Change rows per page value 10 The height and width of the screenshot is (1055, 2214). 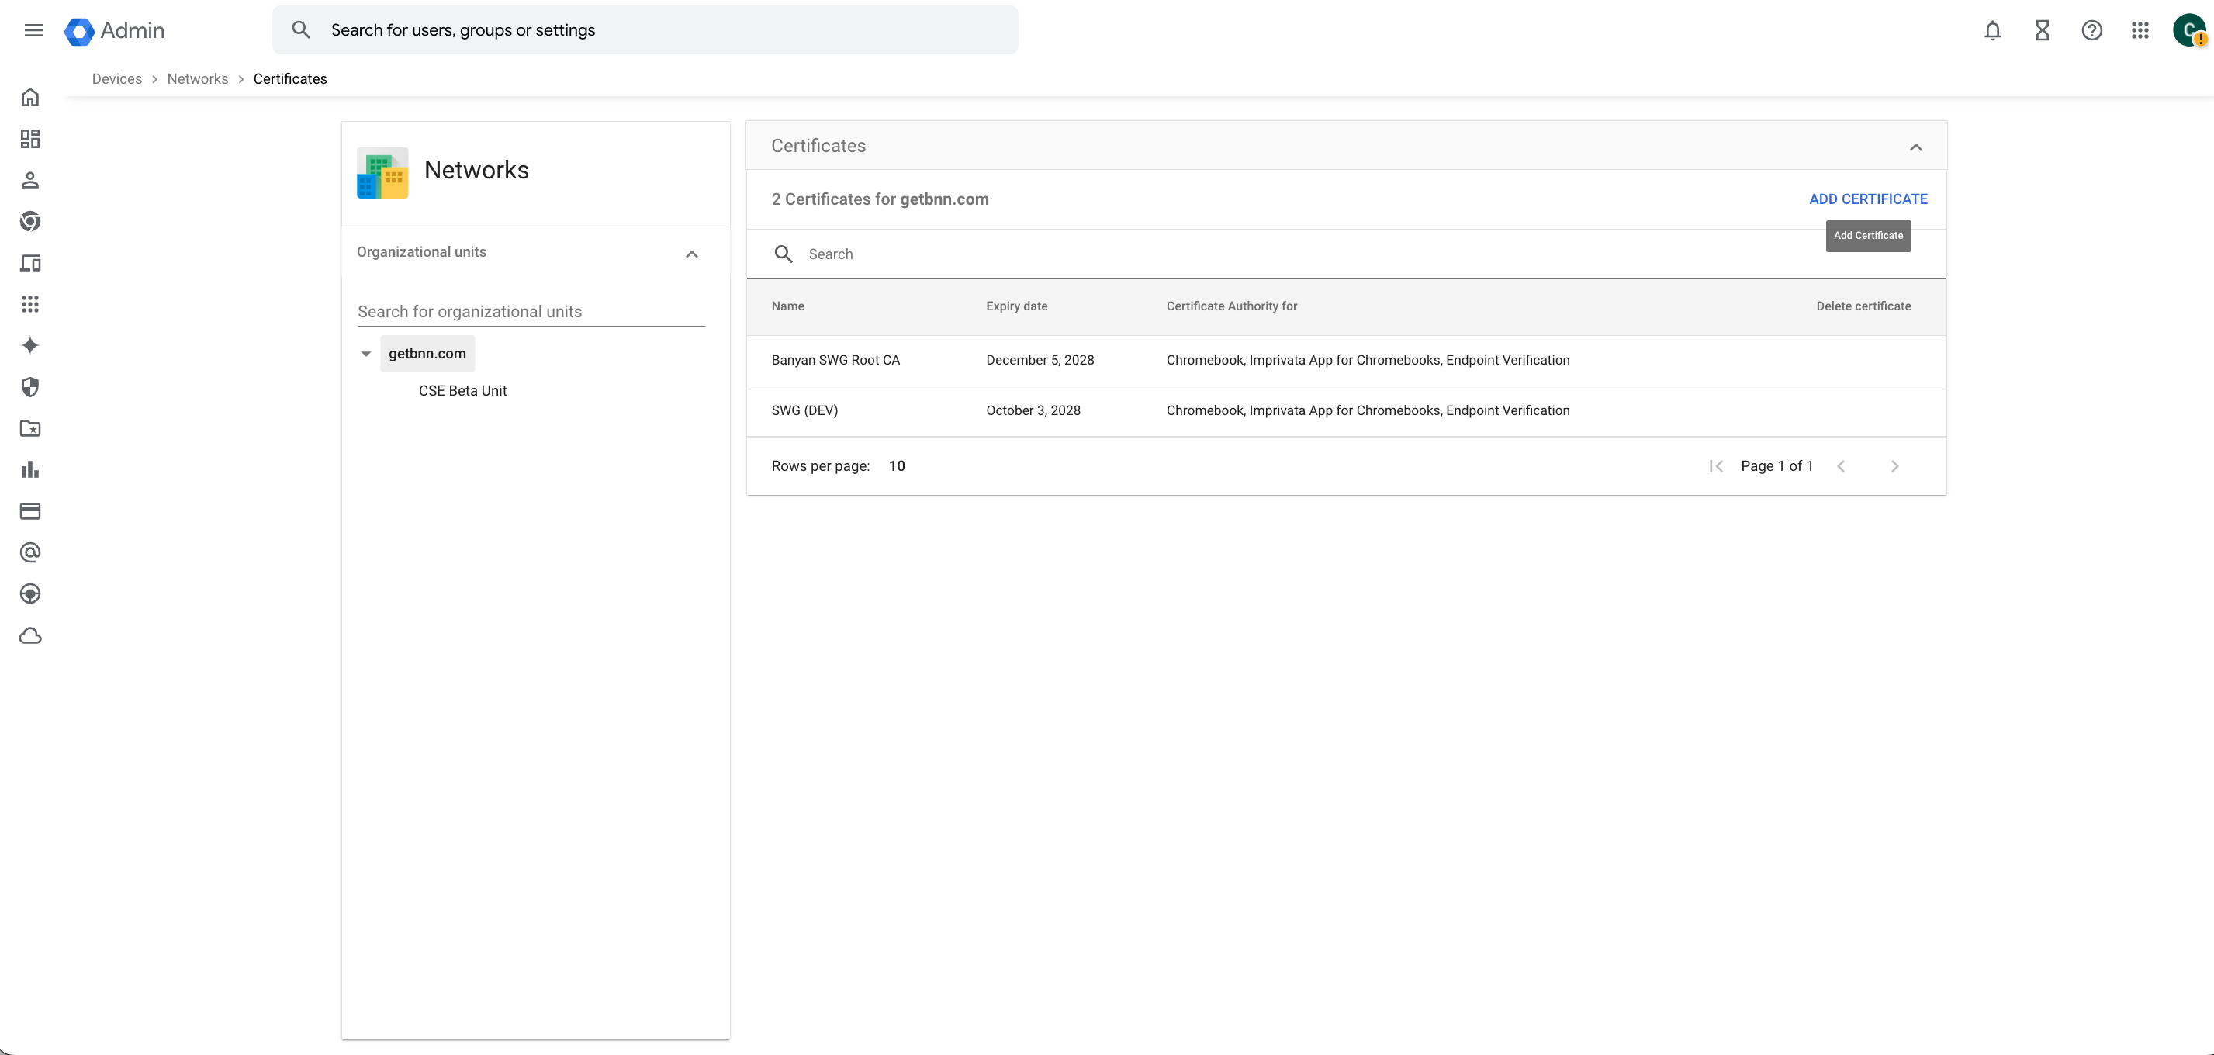[x=897, y=465]
